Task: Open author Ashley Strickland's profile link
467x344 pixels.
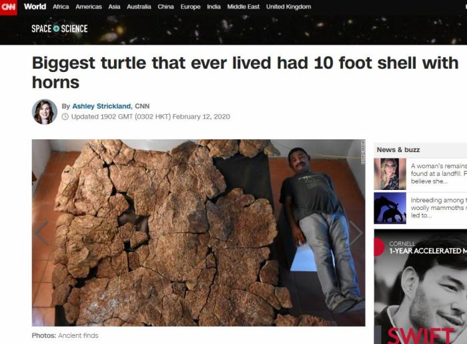Action: point(101,106)
